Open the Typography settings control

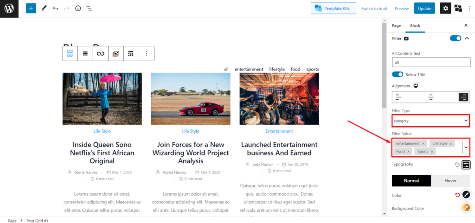click(x=466, y=165)
